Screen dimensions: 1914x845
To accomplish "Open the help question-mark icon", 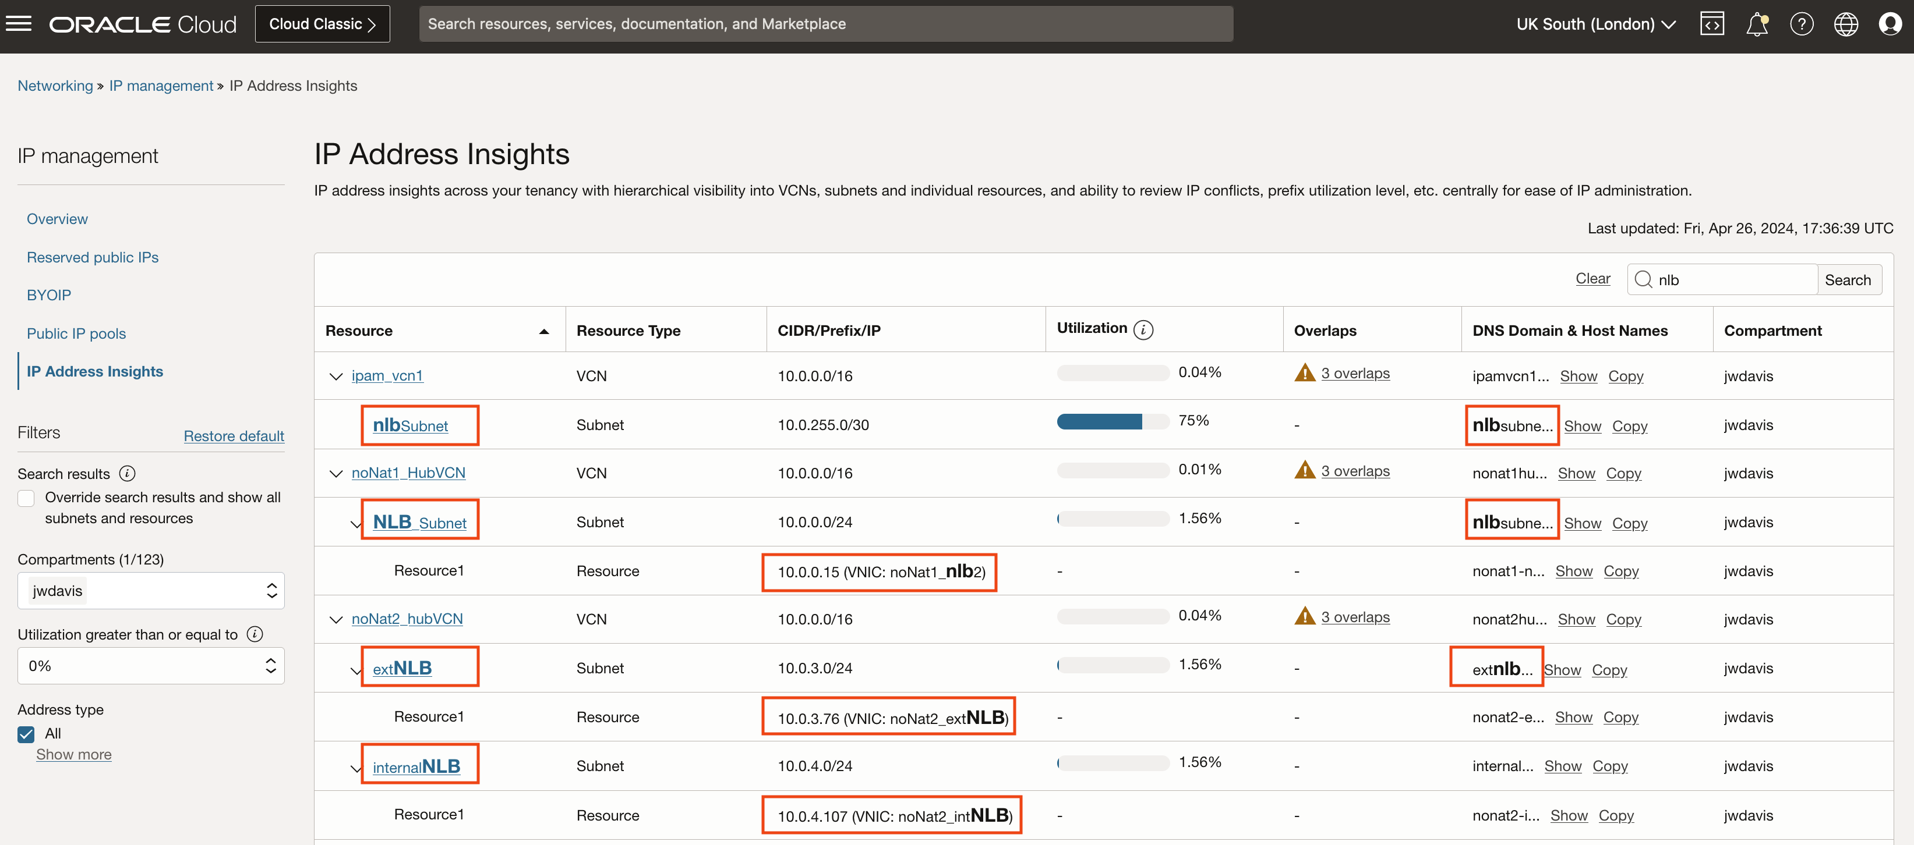I will tap(1802, 23).
